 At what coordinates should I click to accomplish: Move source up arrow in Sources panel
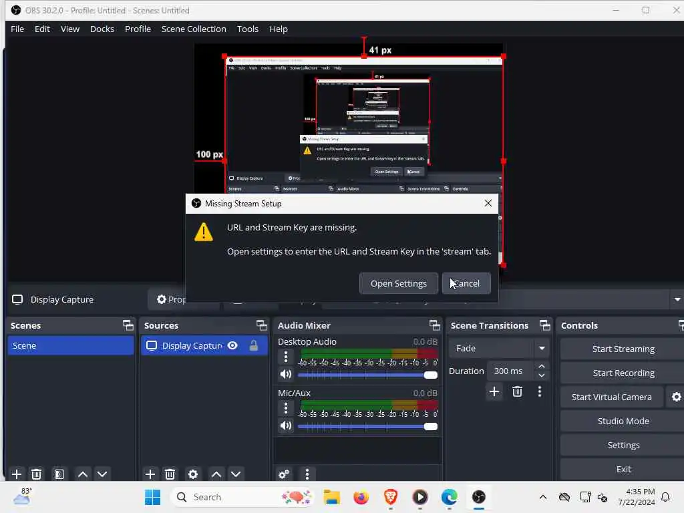coord(216,474)
